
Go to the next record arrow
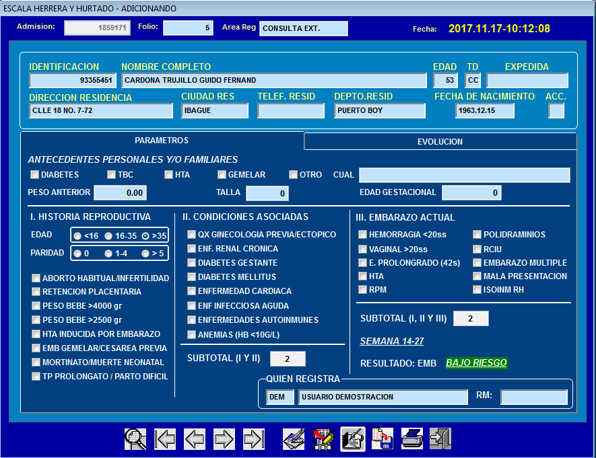coord(224,439)
